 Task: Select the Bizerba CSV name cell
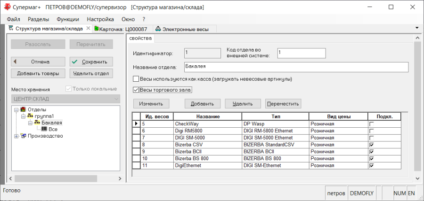coord(208,145)
